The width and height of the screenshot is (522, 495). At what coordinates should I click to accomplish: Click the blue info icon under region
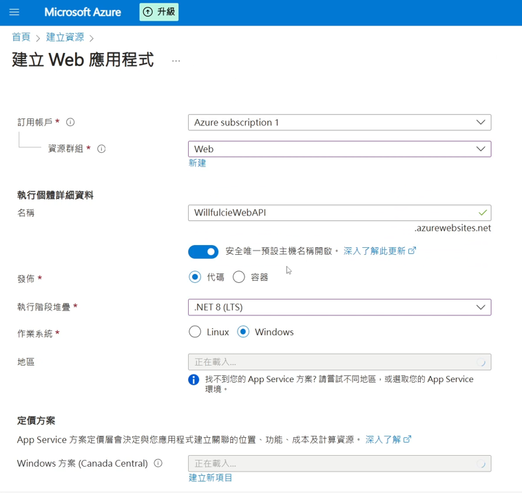194,379
